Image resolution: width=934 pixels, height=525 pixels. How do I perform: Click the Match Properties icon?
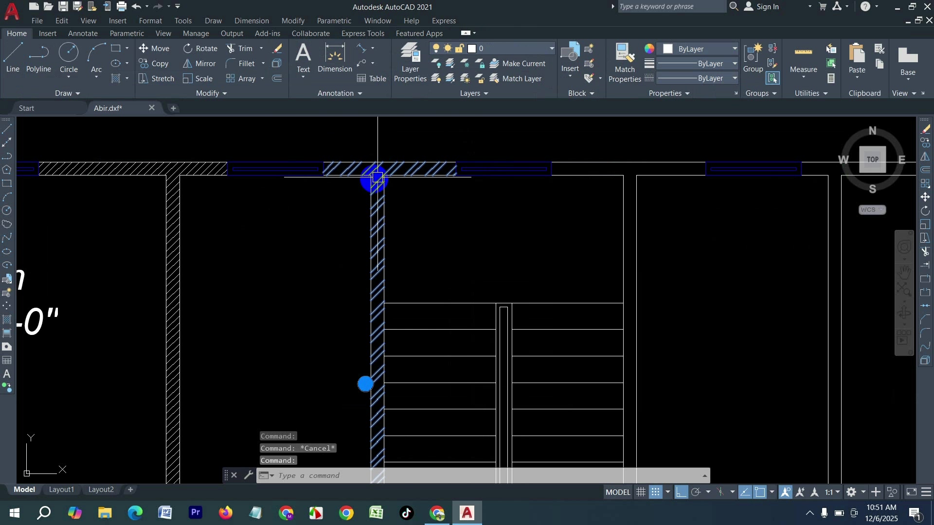(625, 62)
